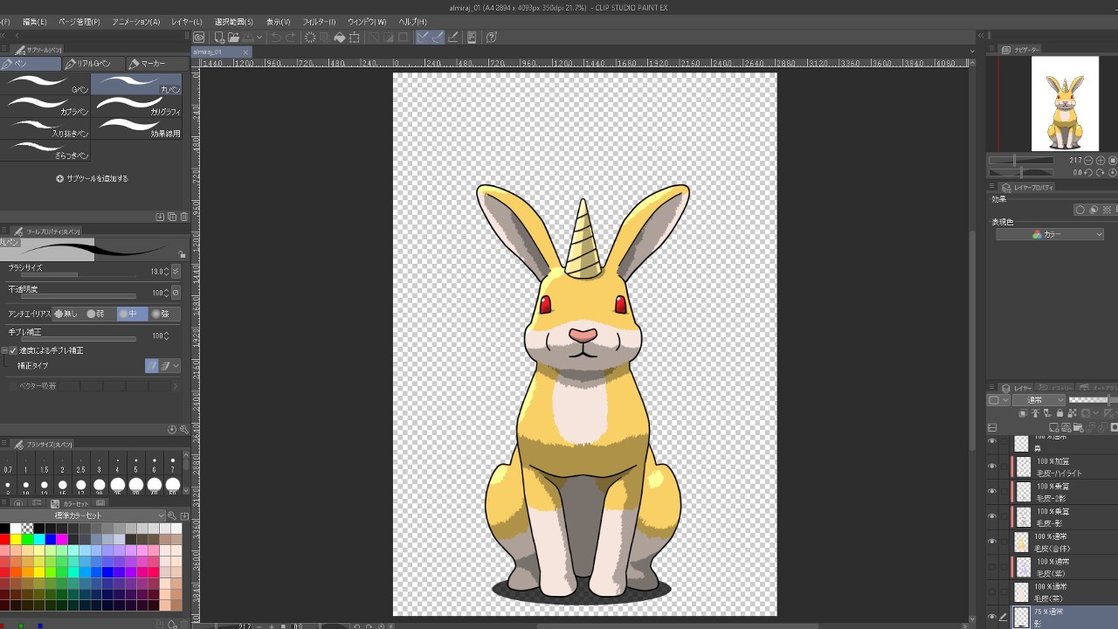Click the tool property lock icon
Image resolution: width=1118 pixels, height=629 pixels.
[182, 254]
